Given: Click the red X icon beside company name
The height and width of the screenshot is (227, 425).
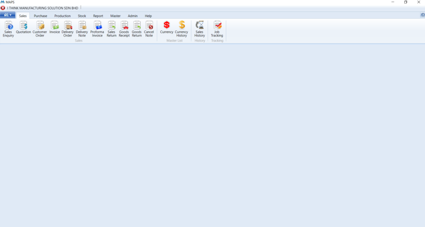Looking at the screenshot, I should tap(3, 8).
